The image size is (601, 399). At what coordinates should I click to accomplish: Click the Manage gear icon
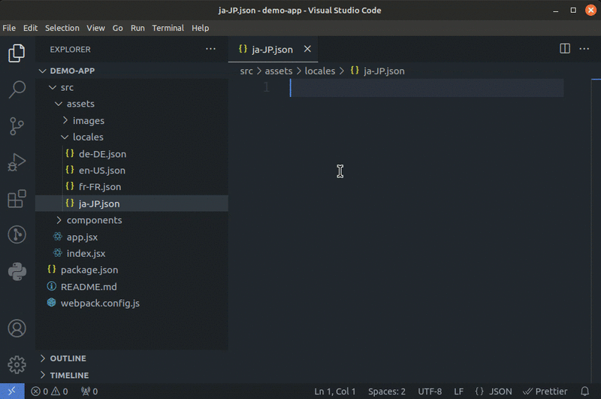click(17, 365)
